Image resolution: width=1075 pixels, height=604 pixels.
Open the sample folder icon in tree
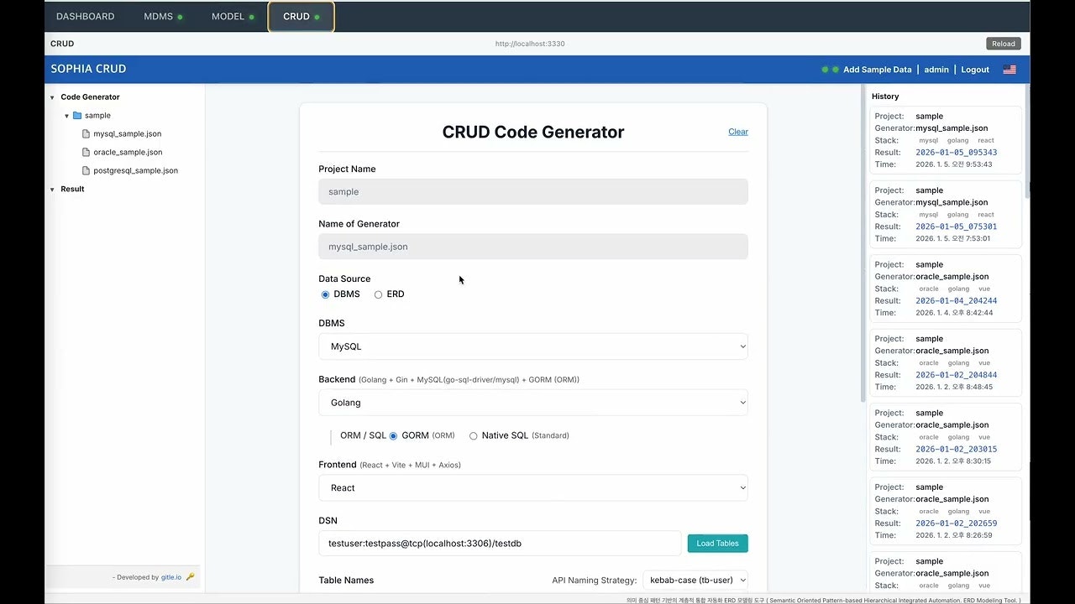(x=77, y=116)
